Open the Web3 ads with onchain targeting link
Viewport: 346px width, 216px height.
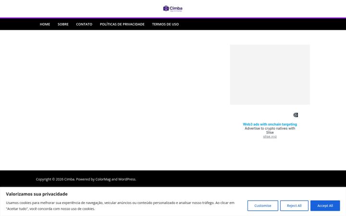[x=270, y=124]
